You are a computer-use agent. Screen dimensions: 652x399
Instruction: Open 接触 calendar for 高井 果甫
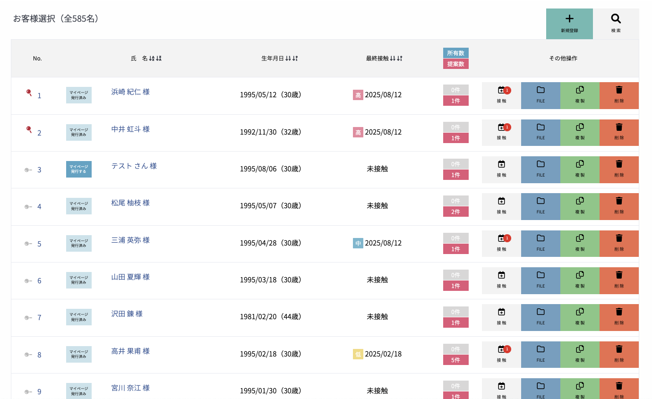coord(501,355)
